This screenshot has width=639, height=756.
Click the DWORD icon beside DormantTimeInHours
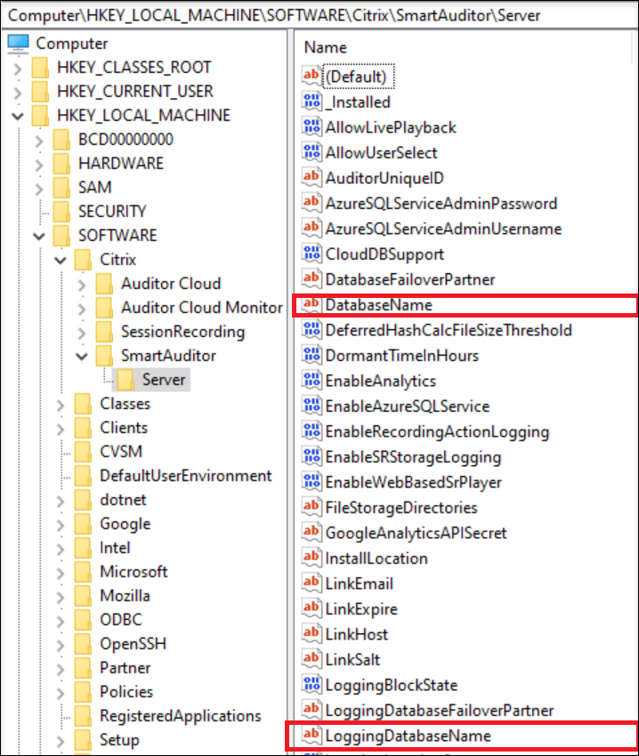pos(311,355)
